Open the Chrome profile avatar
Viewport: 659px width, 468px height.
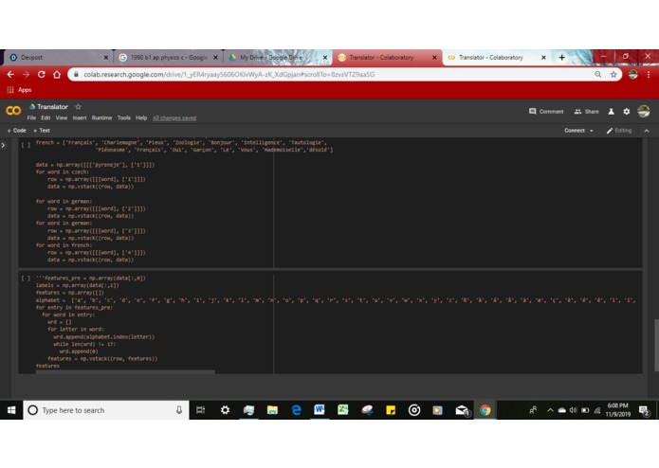coord(633,74)
